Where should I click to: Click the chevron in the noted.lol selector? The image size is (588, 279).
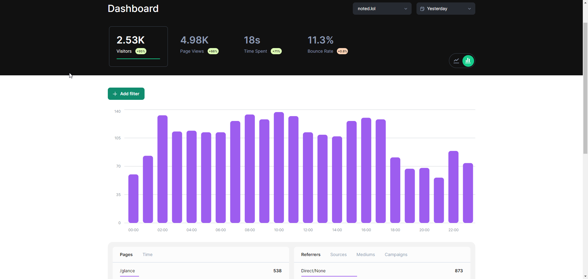tap(406, 9)
